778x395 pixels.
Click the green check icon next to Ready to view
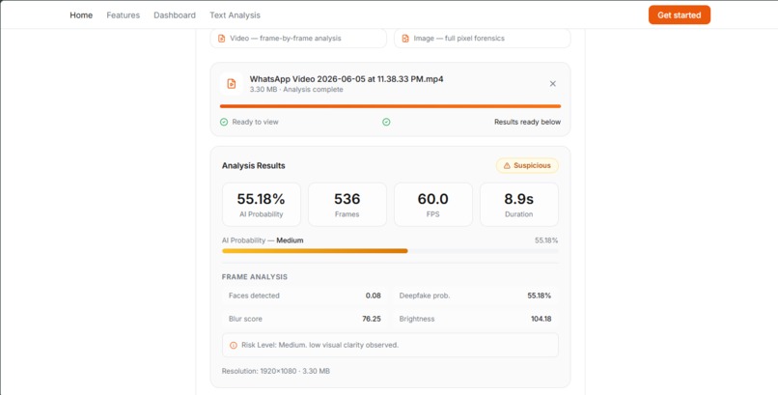224,122
